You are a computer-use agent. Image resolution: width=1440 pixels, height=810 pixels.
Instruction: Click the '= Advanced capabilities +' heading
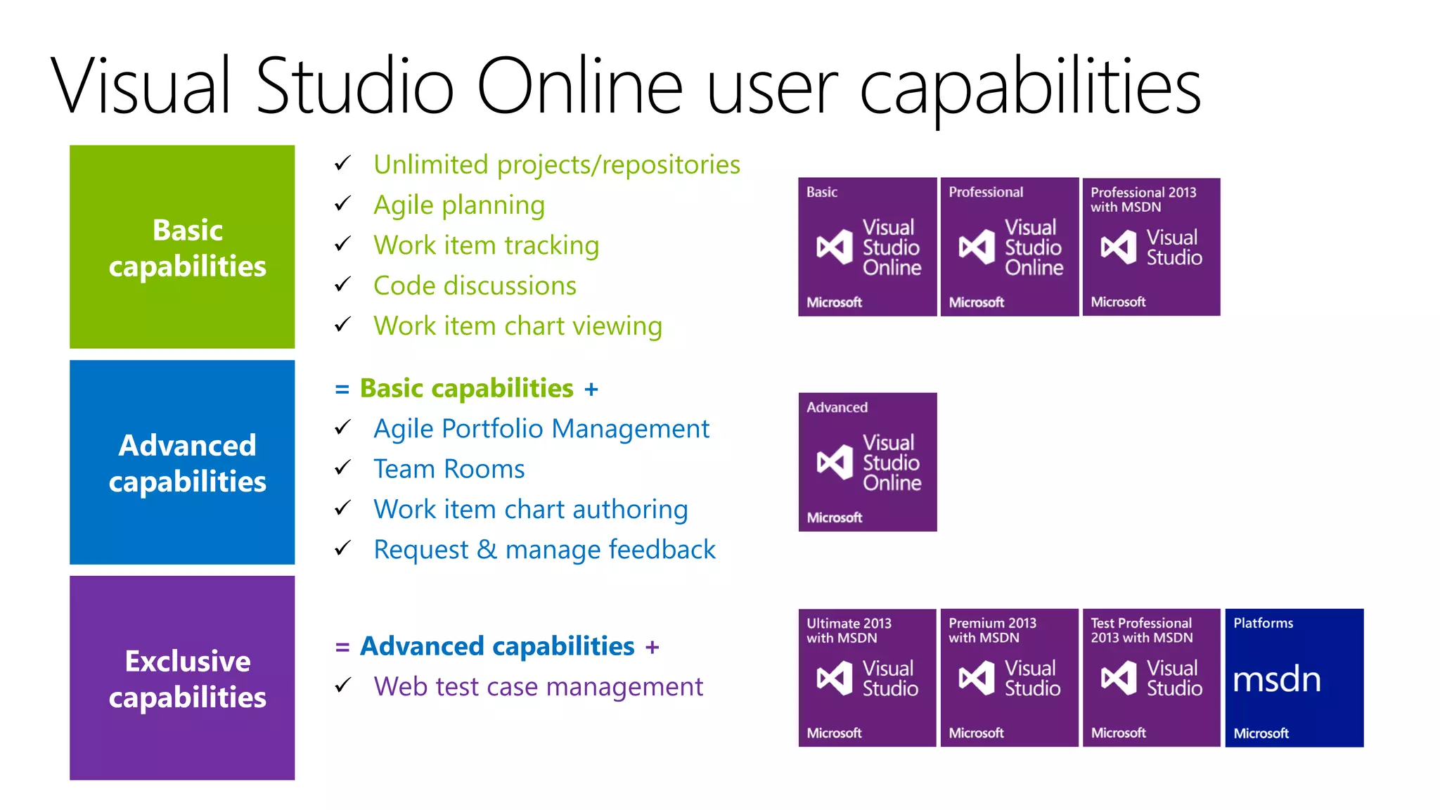click(496, 646)
